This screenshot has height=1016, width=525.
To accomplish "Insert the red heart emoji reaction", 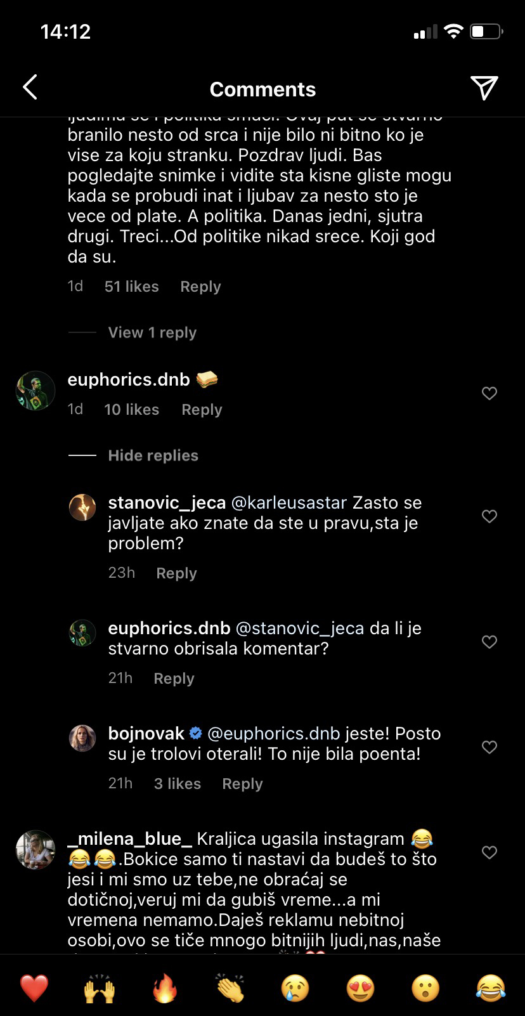I will coord(34,988).
